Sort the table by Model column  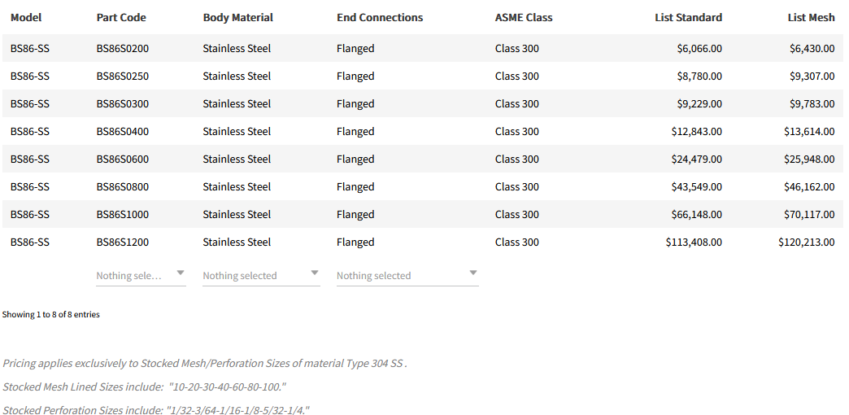tap(26, 17)
